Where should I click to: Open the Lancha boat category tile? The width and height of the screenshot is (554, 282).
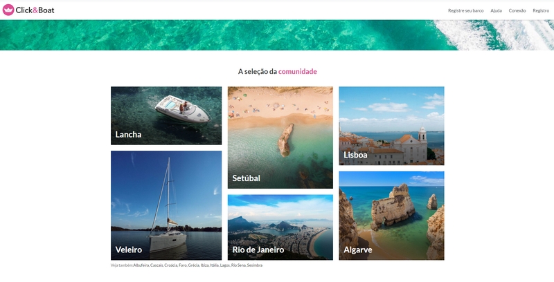pos(166,115)
